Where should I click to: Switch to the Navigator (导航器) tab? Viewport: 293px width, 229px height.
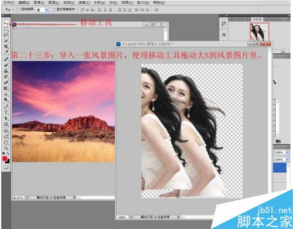coord(257,19)
